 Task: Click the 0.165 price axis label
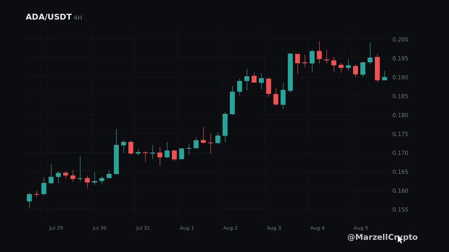point(400,172)
